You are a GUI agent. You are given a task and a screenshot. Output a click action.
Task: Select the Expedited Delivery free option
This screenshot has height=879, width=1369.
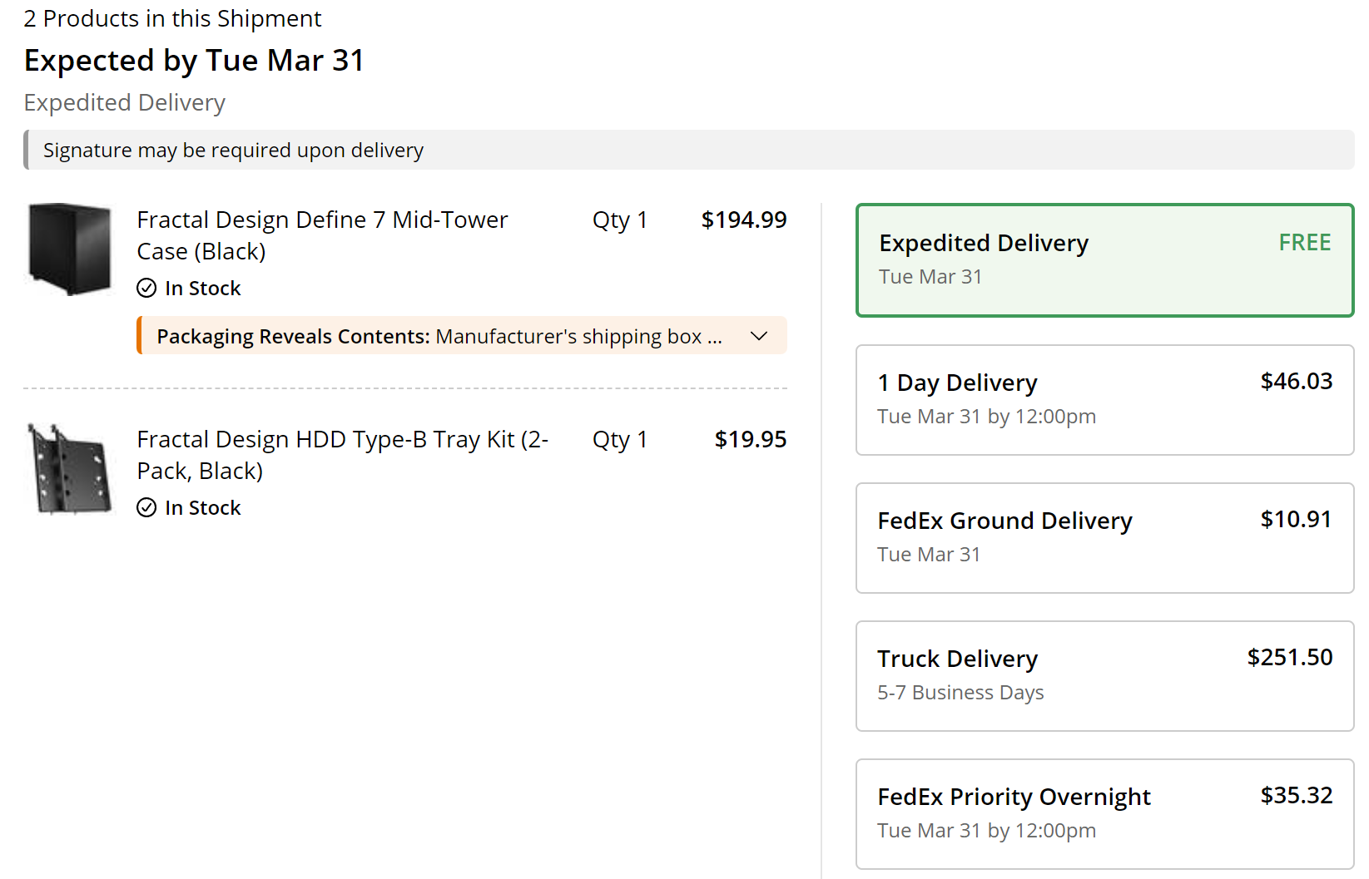pyautogui.click(x=1104, y=260)
